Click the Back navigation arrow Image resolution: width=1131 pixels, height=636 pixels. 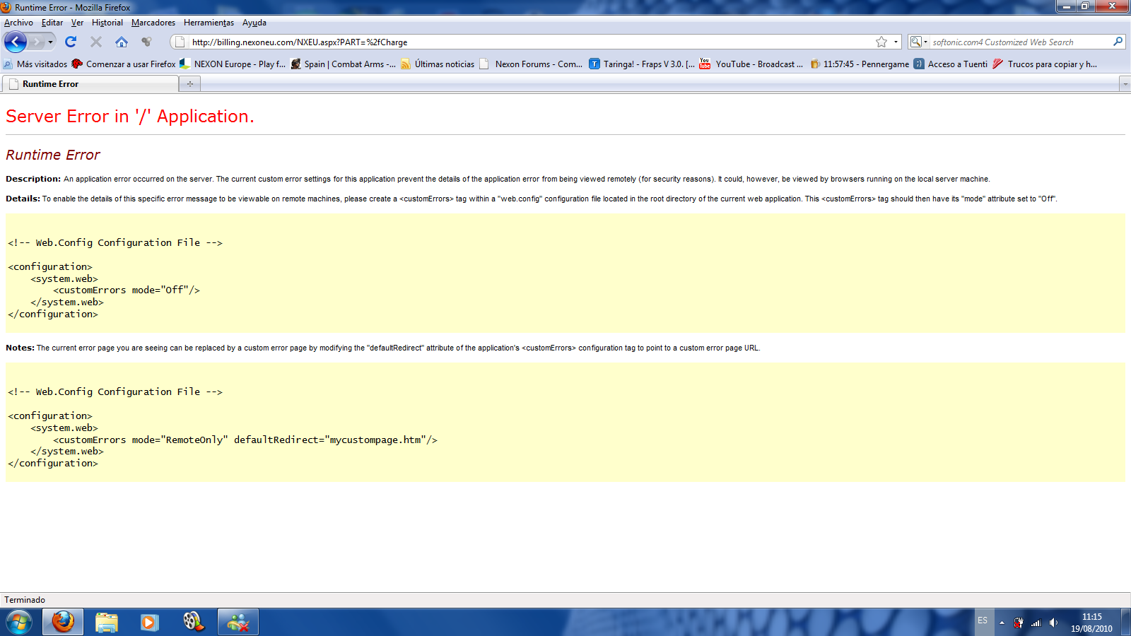tap(15, 42)
